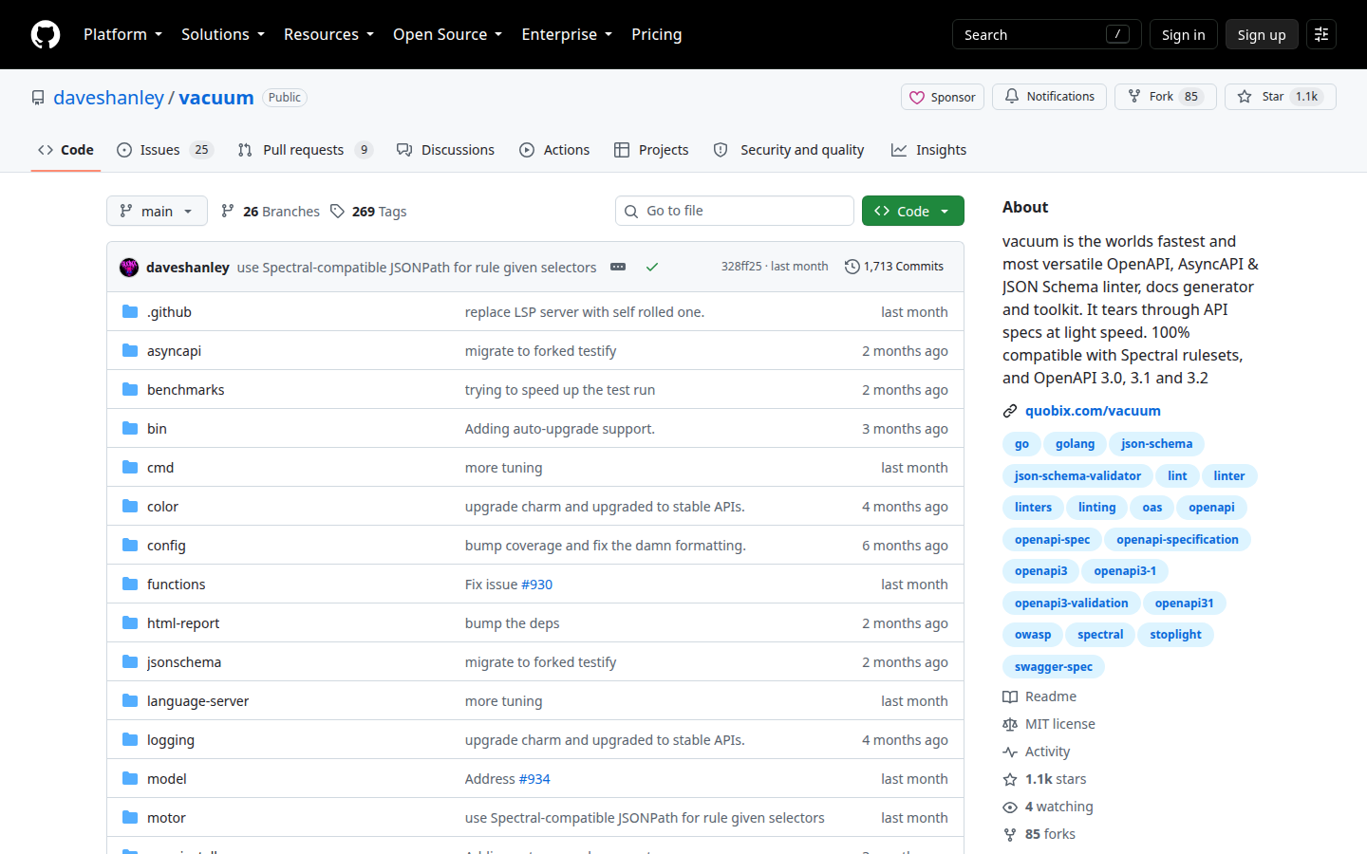Open issue #930 link in functions row
Viewport: 1367px width, 854px height.
click(x=536, y=585)
